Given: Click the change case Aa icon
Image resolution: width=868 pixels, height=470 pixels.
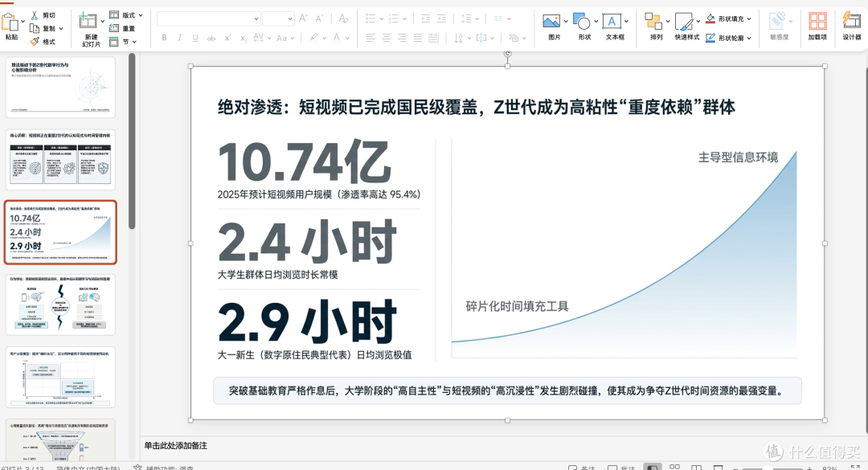Looking at the screenshot, I should [x=282, y=38].
